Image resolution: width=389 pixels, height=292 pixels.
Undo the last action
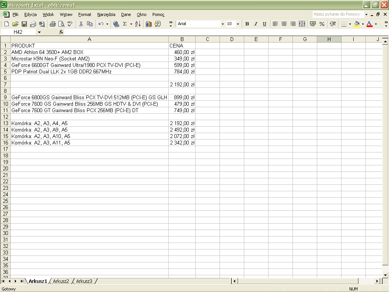coord(101,24)
